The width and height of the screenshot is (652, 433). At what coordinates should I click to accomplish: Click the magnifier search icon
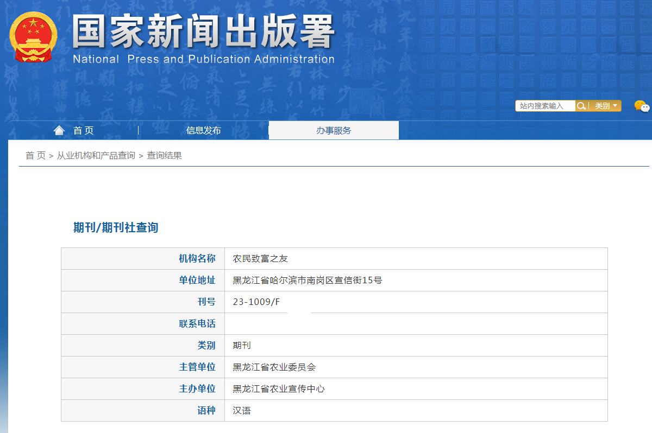pos(581,106)
